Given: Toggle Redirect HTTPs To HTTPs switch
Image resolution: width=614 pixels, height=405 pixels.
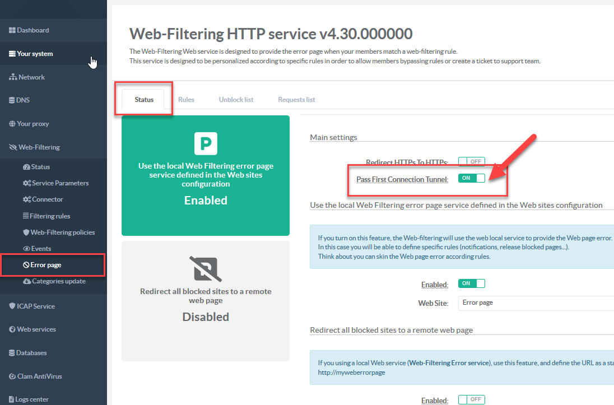Looking at the screenshot, I should [471, 162].
